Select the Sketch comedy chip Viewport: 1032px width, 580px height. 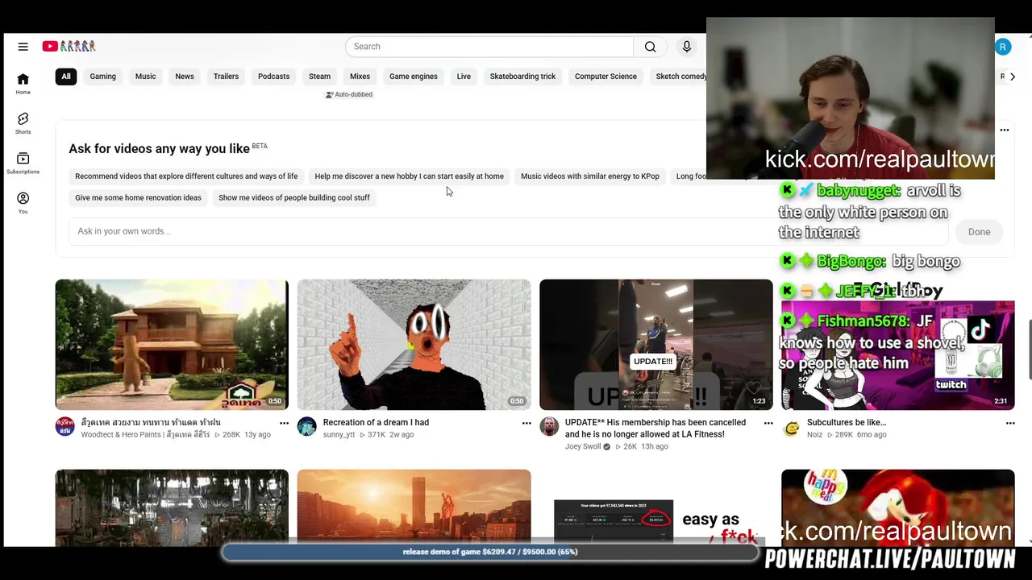[x=679, y=77]
